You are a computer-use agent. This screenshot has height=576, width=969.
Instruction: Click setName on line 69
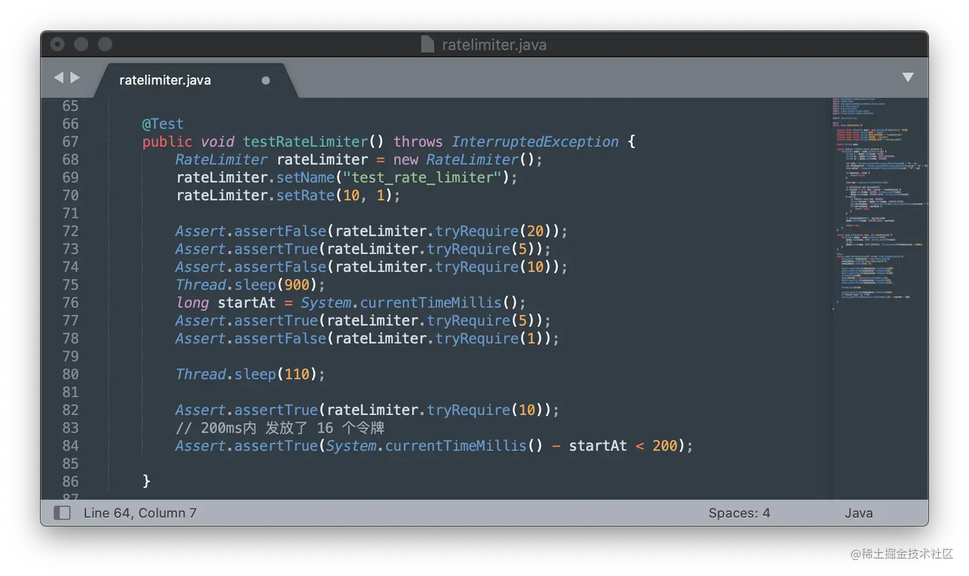305,177
